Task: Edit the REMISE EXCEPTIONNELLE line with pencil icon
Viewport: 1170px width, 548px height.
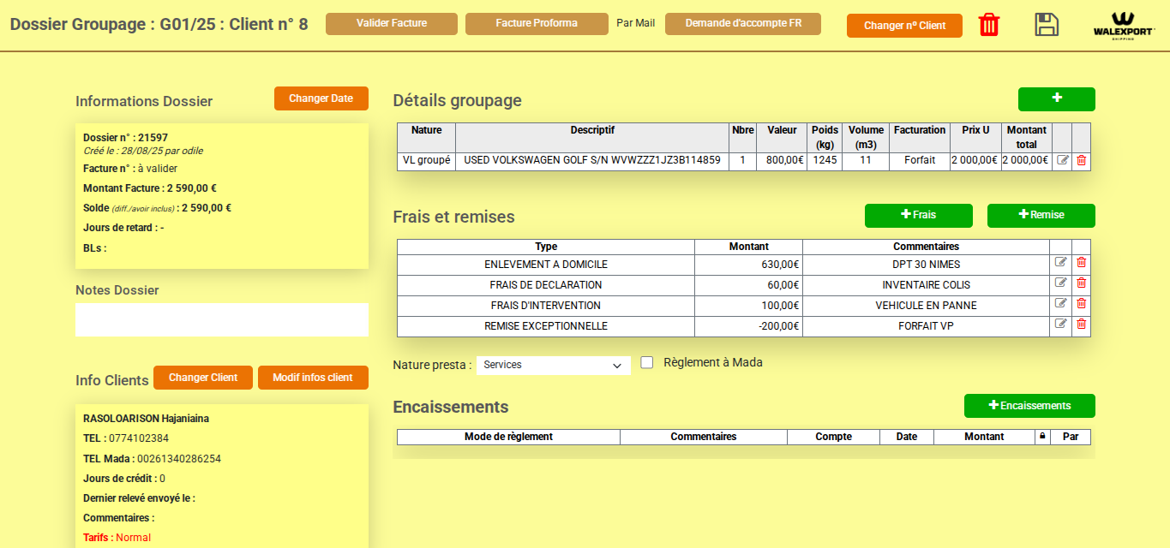Action: point(1062,325)
